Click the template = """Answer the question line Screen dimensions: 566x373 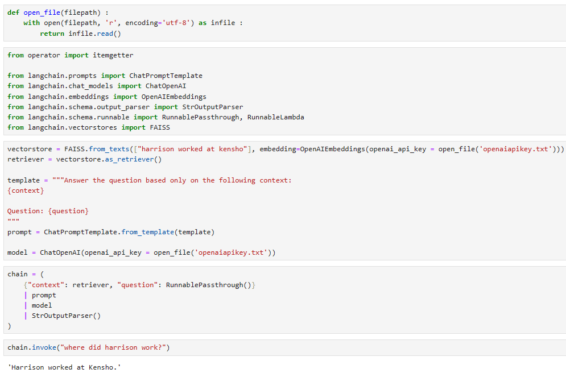150,180
